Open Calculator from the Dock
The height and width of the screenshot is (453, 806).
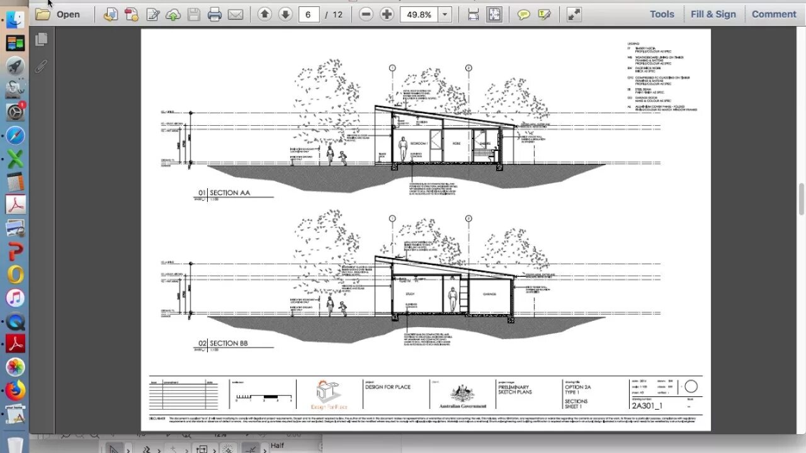(x=15, y=182)
